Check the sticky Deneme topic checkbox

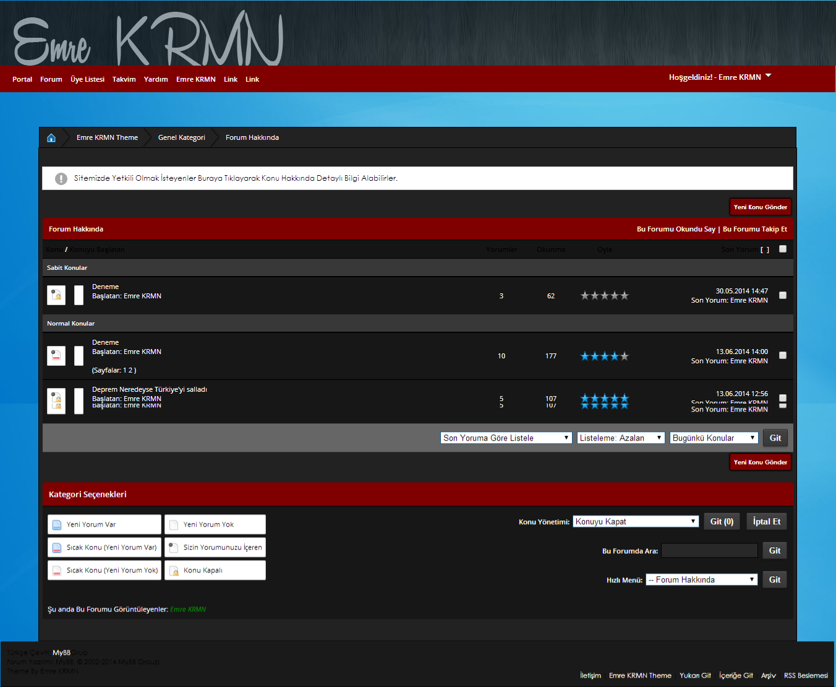point(783,295)
